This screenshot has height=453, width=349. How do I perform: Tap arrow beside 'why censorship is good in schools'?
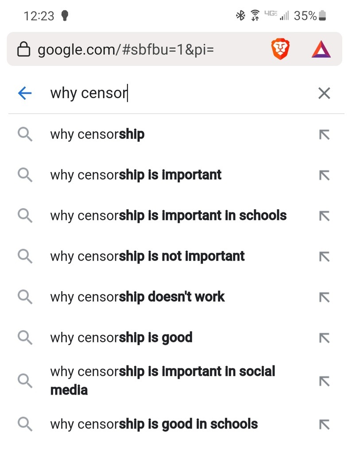click(325, 424)
